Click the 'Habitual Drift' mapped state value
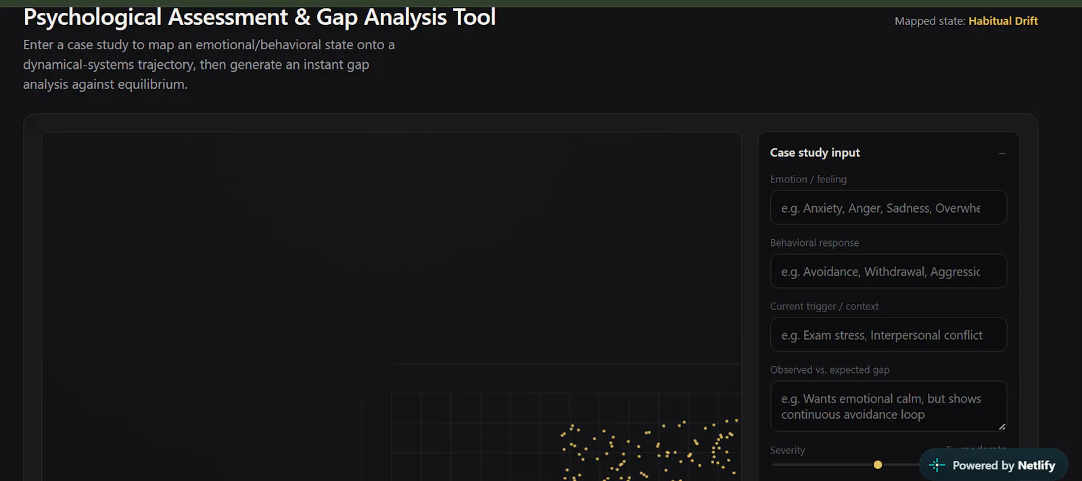 [x=1003, y=21]
